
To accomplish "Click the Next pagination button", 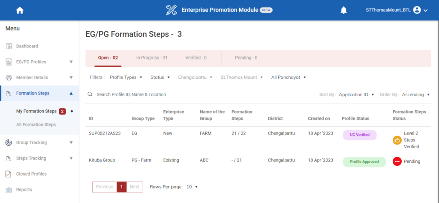I will 135,187.
